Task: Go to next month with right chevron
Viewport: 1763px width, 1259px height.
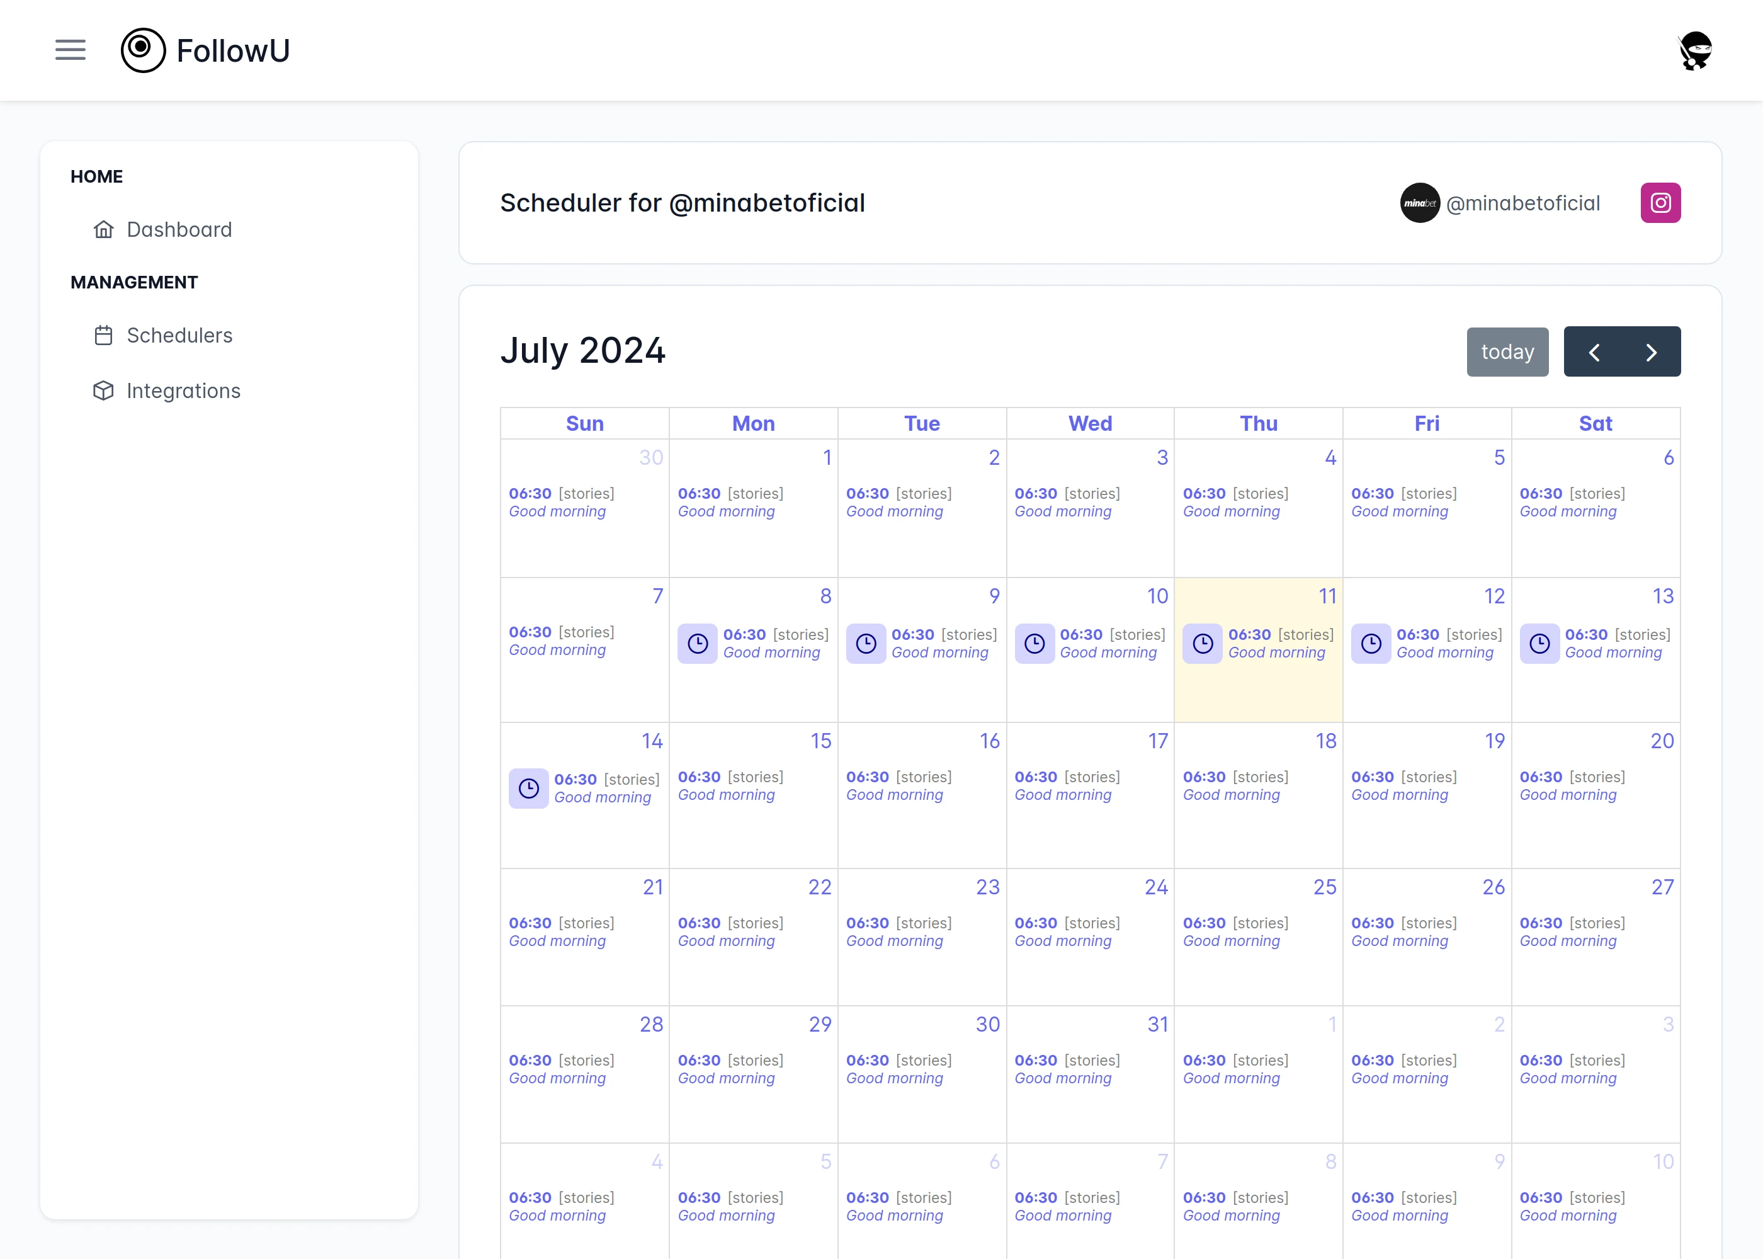Action: (1651, 353)
